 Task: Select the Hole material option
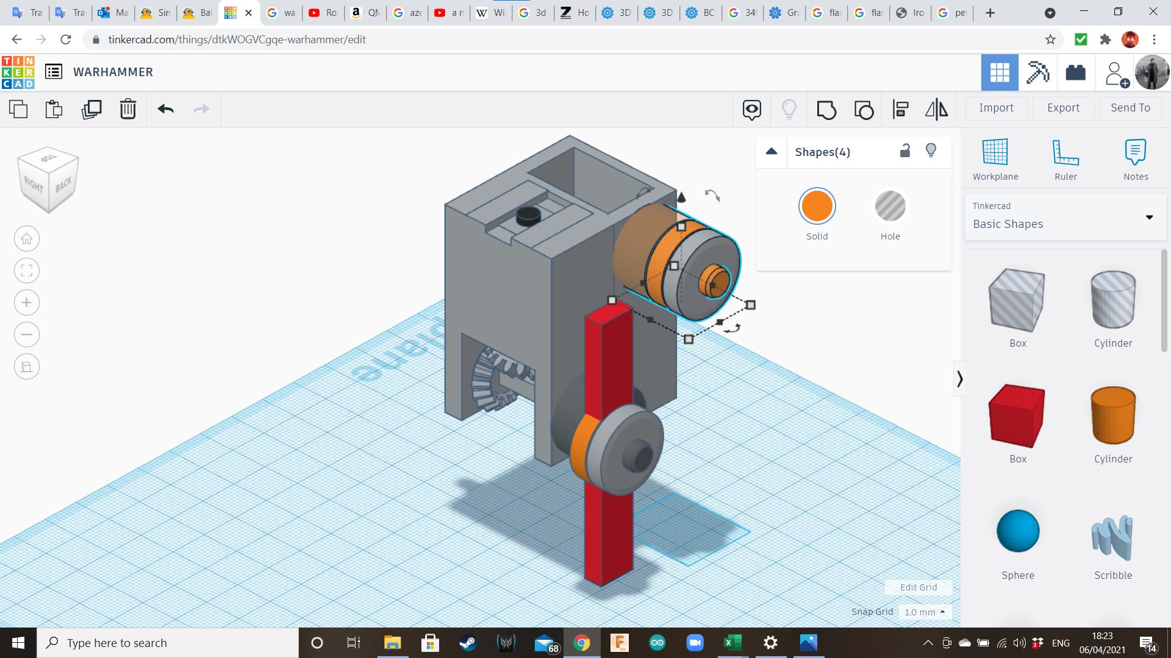point(890,207)
